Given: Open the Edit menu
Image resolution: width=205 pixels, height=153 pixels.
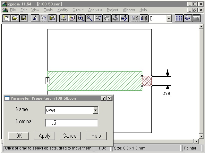Looking at the screenshot, I should (23, 10).
